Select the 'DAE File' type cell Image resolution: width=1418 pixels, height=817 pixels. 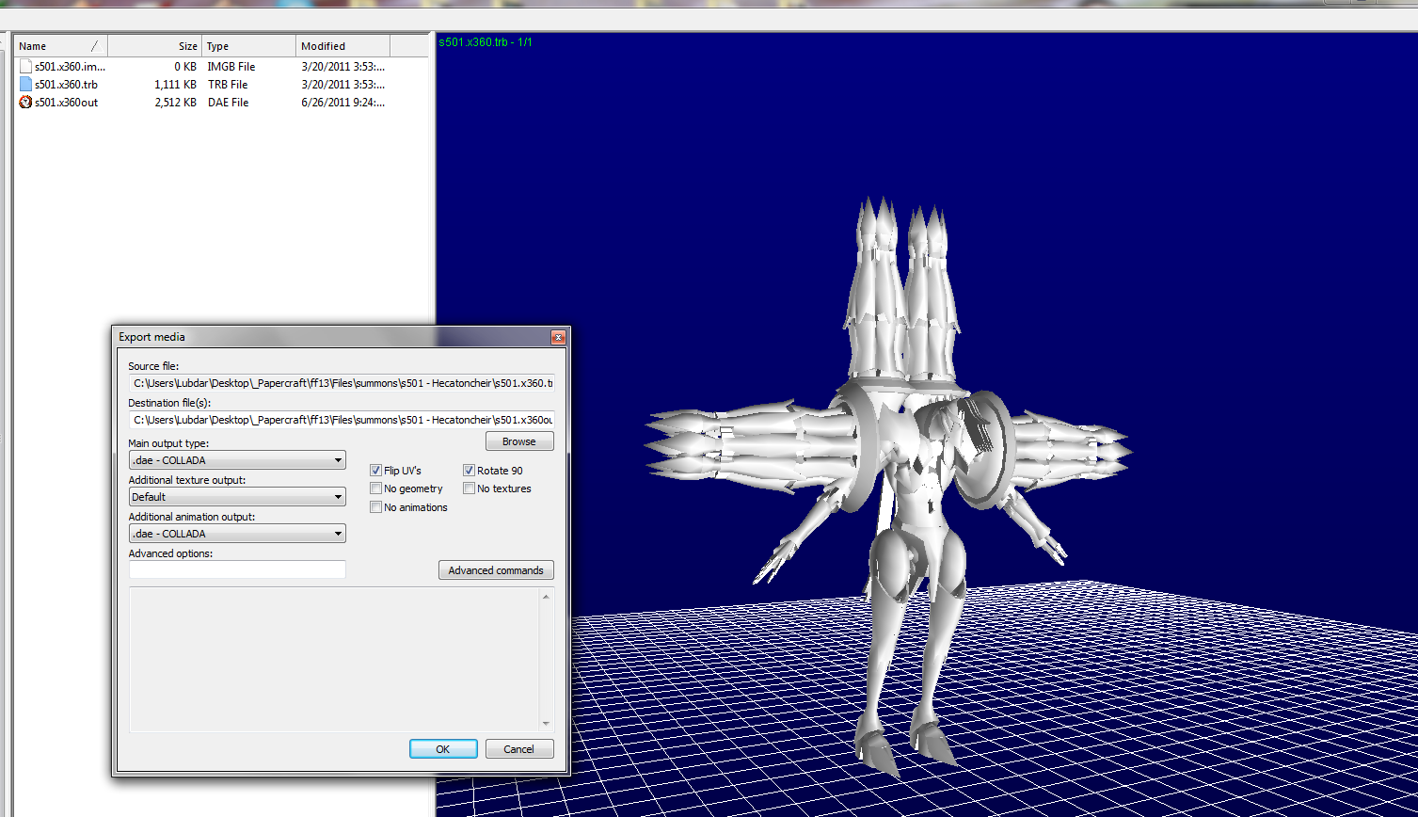[x=228, y=103]
